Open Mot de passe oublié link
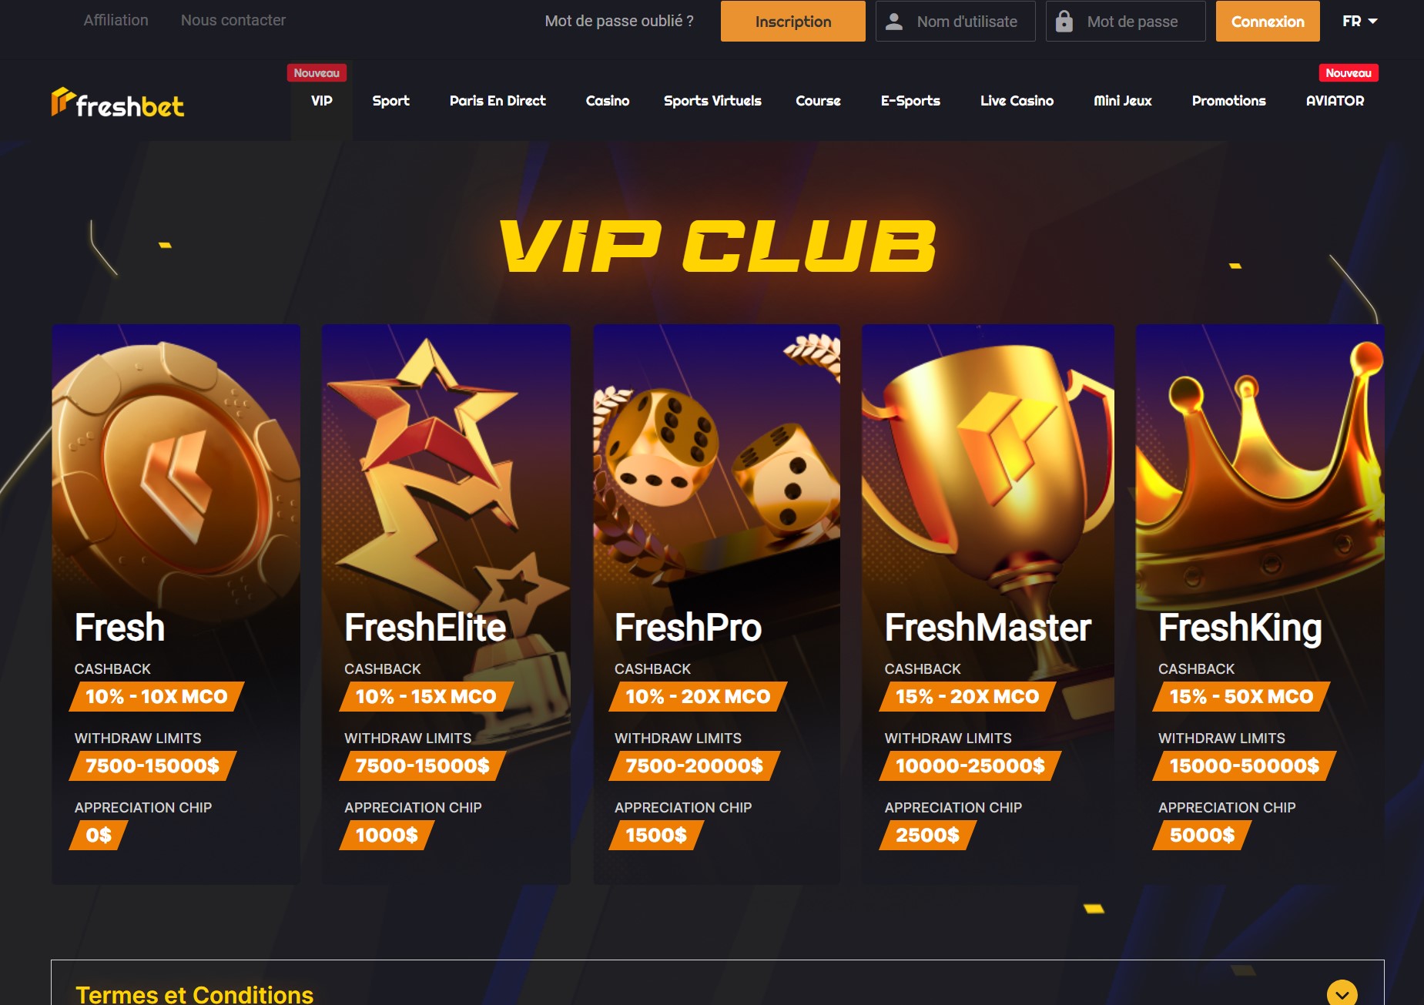Screen dimensions: 1424x1005 619,21
